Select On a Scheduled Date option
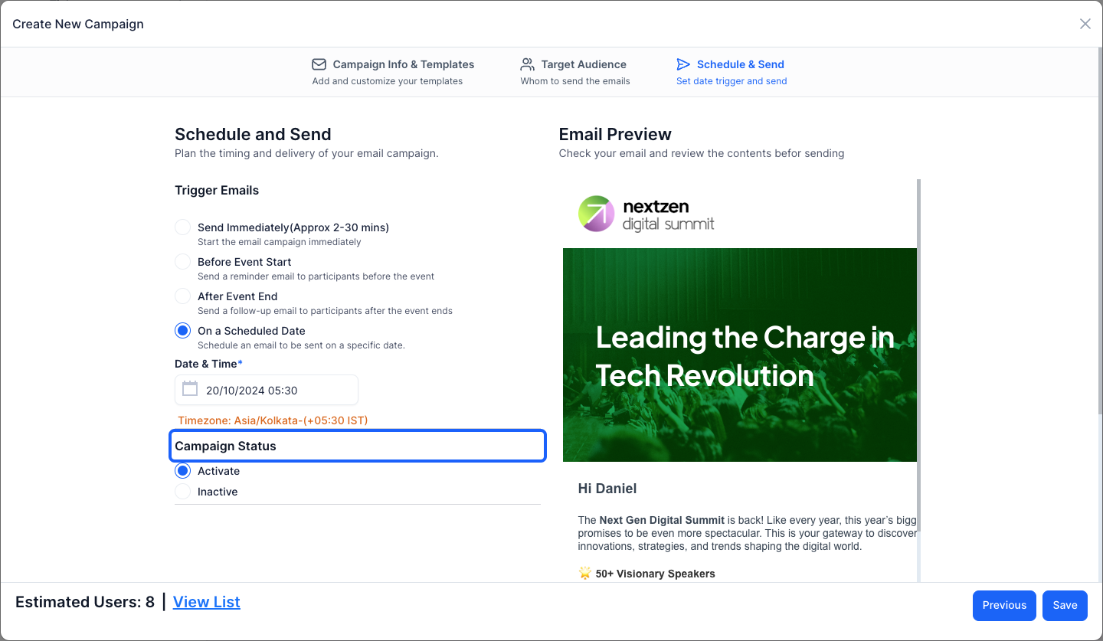Image resolution: width=1103 pixels, height=641 pixels. pos(182,331)
